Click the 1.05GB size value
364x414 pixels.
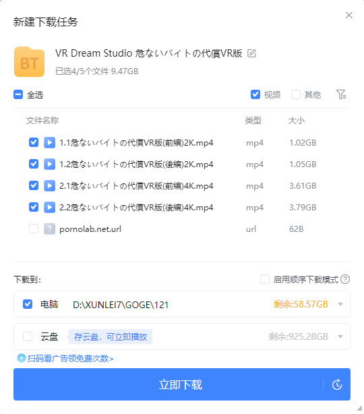pyautogui.click(x=303, y=165)
